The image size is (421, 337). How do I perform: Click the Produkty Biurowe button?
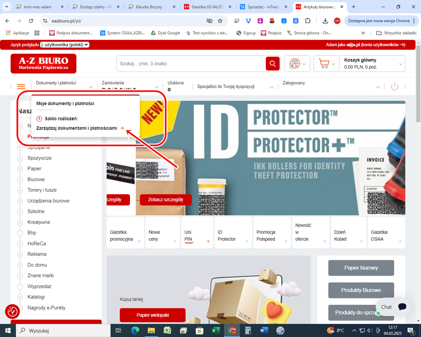pos(361,290)
